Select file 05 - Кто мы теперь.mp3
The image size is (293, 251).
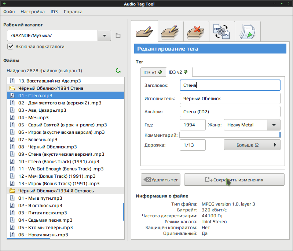(66, 228)
